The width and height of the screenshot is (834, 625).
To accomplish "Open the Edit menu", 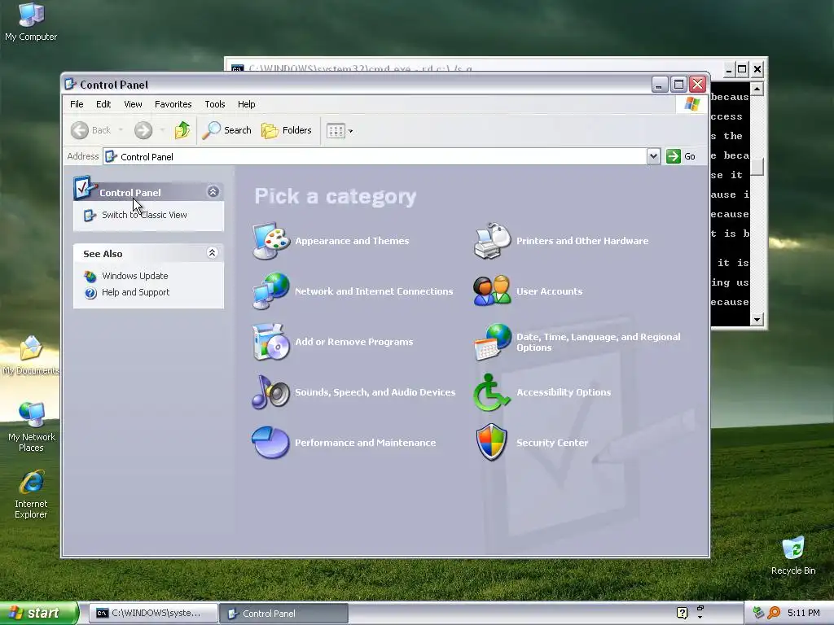I will point(103,104).
